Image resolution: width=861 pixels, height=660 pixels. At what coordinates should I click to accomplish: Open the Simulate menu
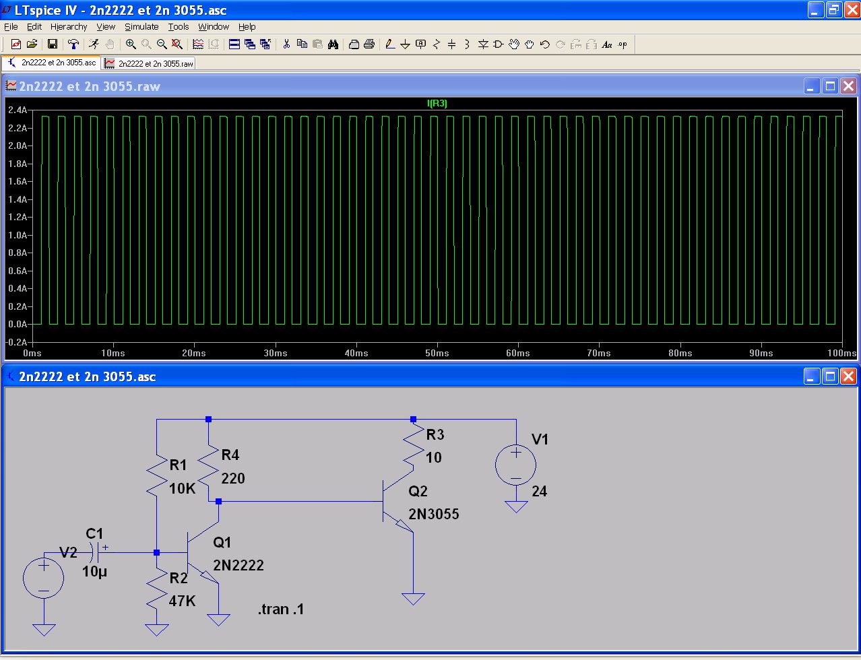click(141, 27)
